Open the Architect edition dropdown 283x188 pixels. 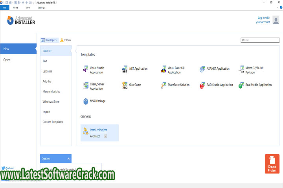[105, 136]
